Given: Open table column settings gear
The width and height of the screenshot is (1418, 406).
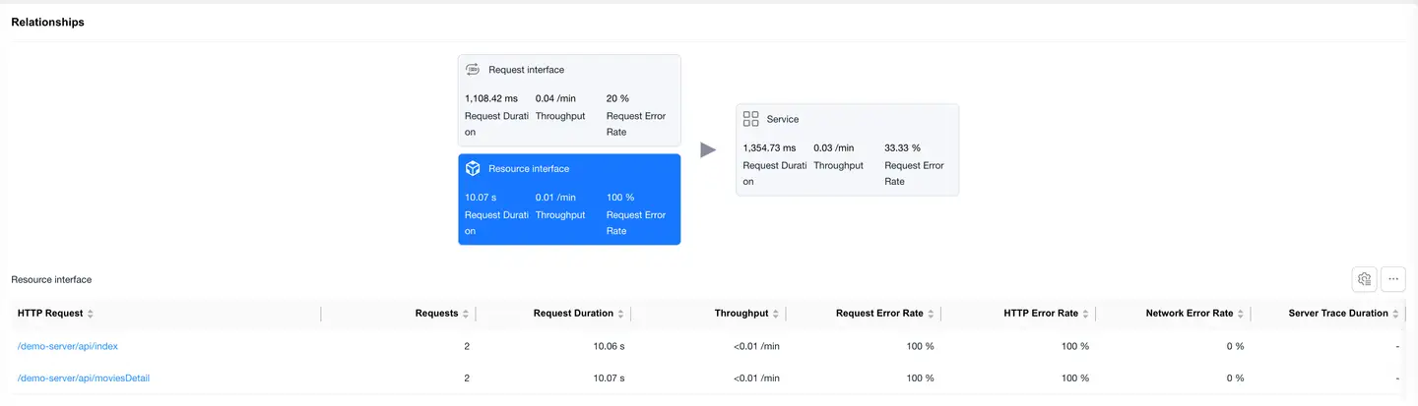Looking at the screenshot, I should point(1364,279).
